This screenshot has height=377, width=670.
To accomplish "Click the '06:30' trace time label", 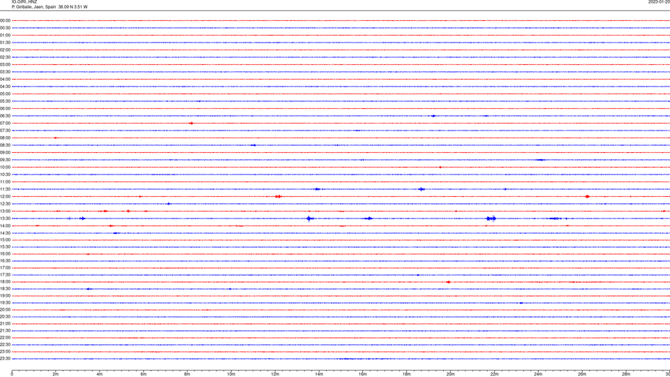I will tap(5, 116).
